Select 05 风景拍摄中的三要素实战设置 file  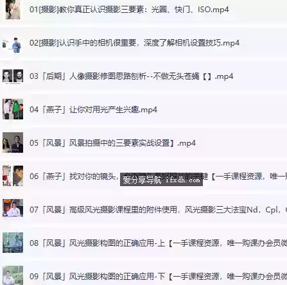[x=112, y=143]
